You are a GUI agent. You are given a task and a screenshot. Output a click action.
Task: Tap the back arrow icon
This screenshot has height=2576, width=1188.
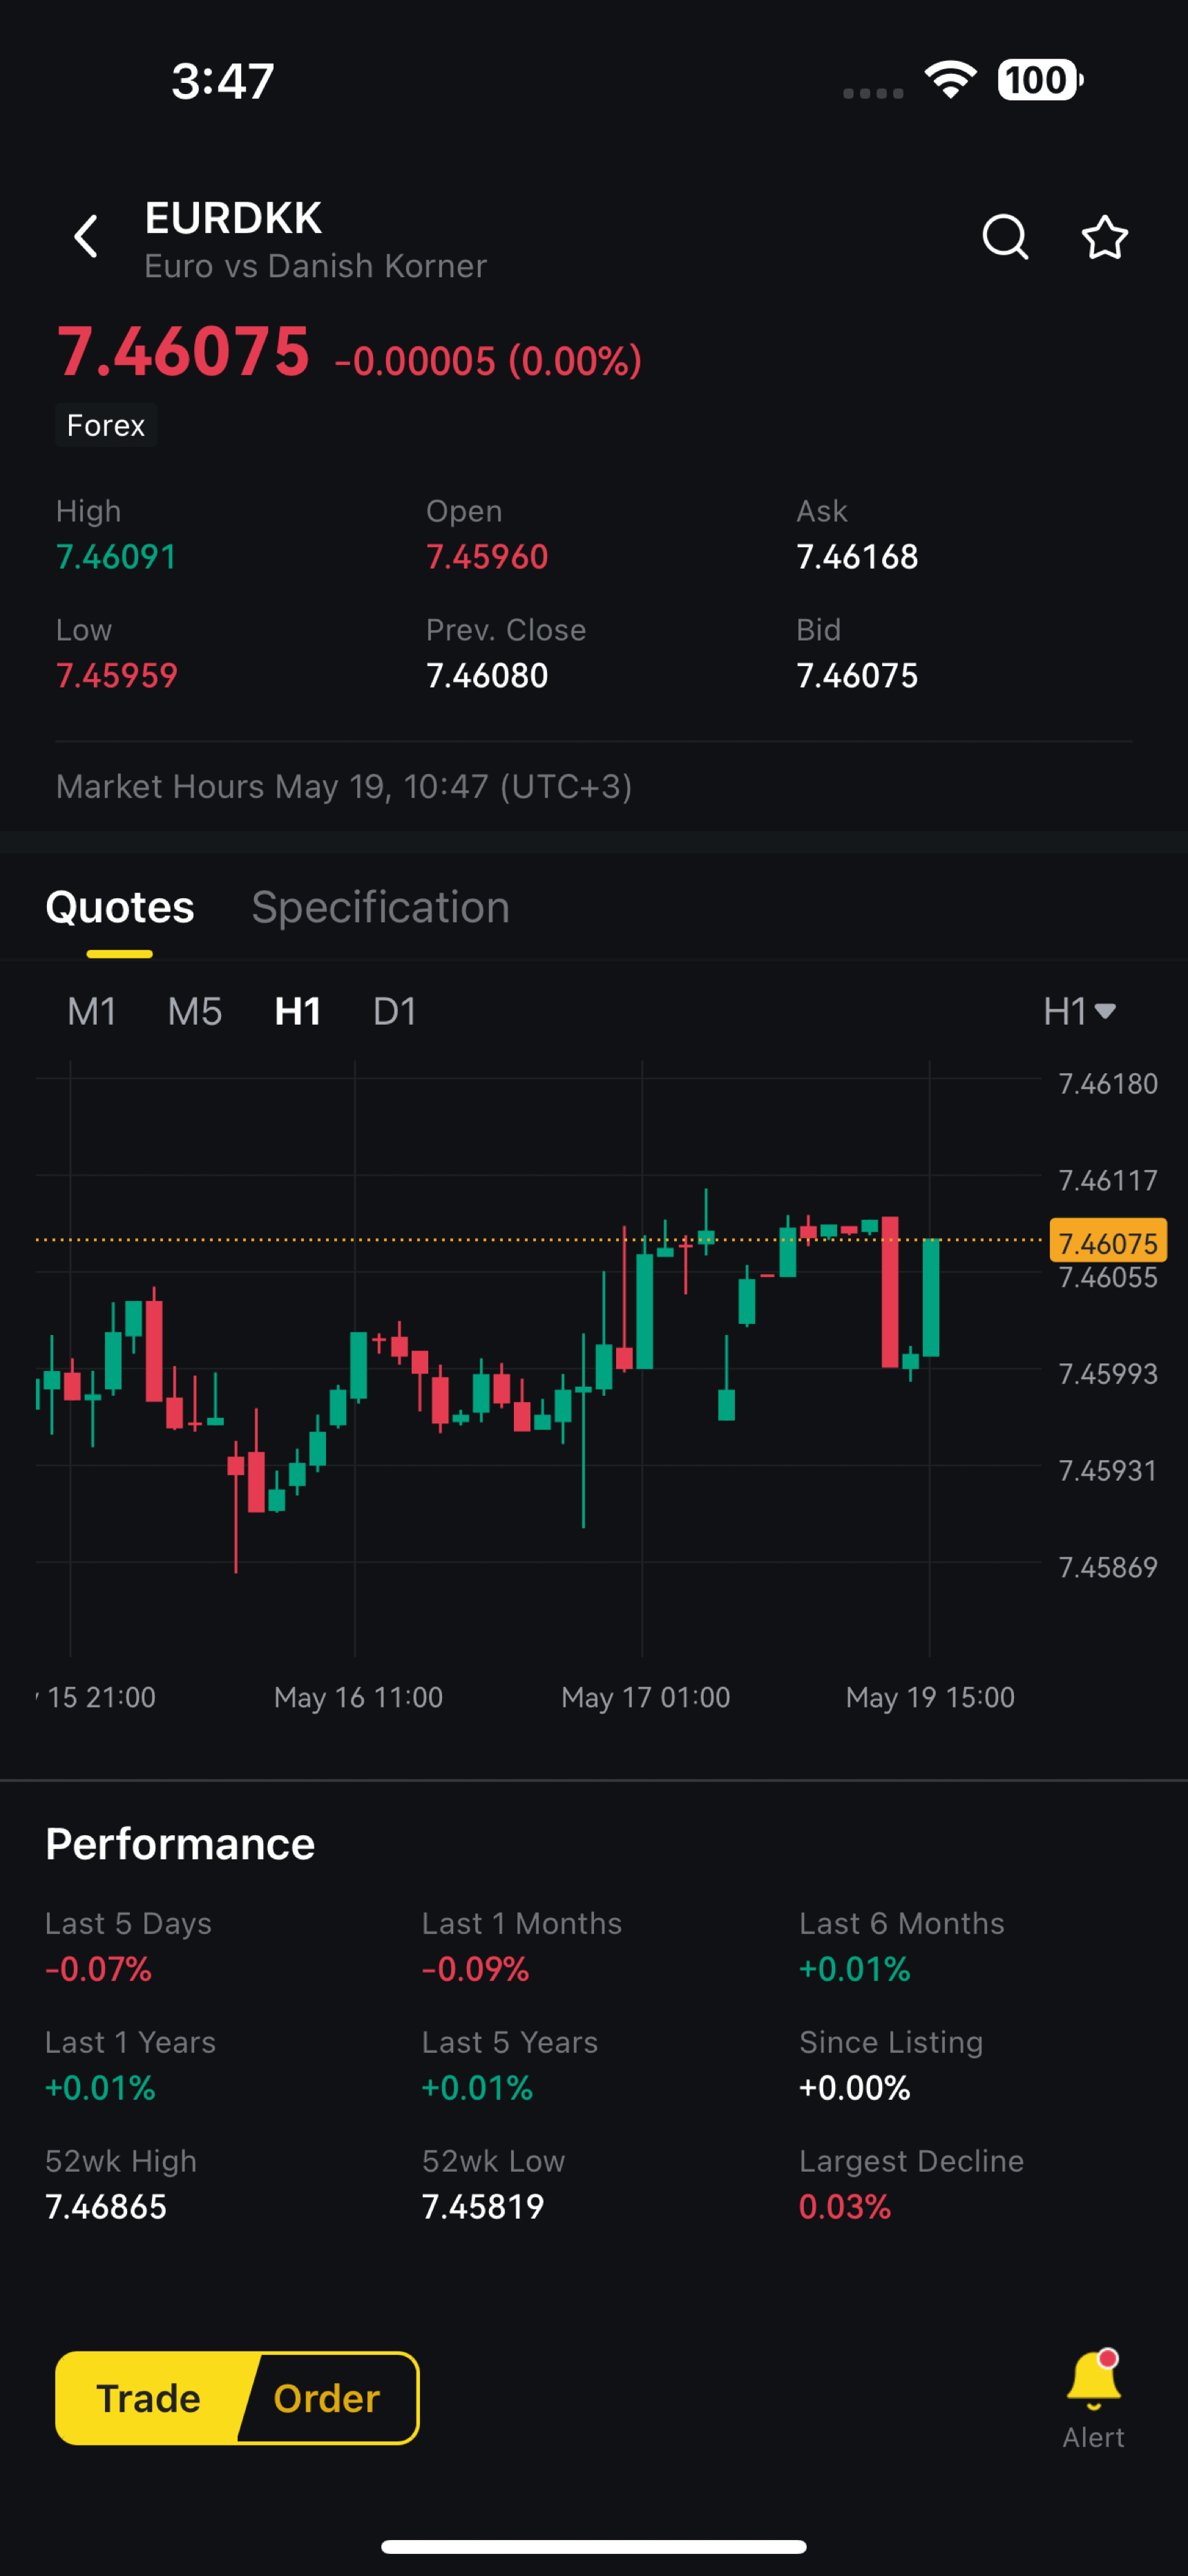click(87, 237)
